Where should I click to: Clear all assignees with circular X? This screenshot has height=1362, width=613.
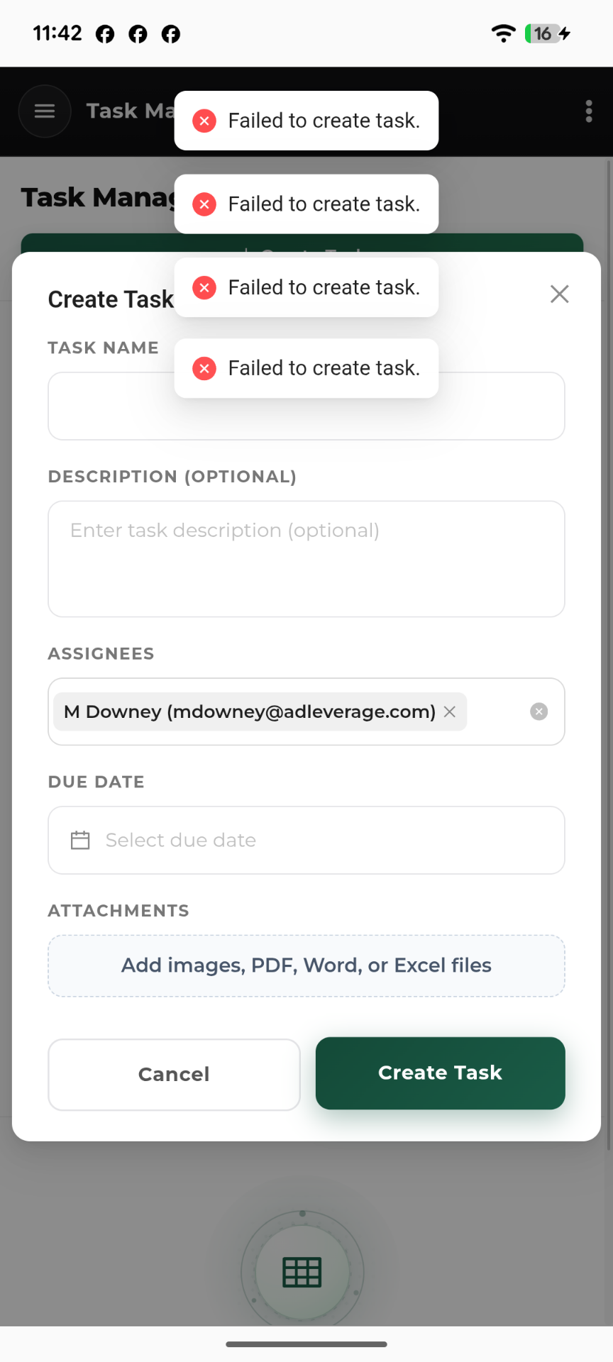click(539, 712)
